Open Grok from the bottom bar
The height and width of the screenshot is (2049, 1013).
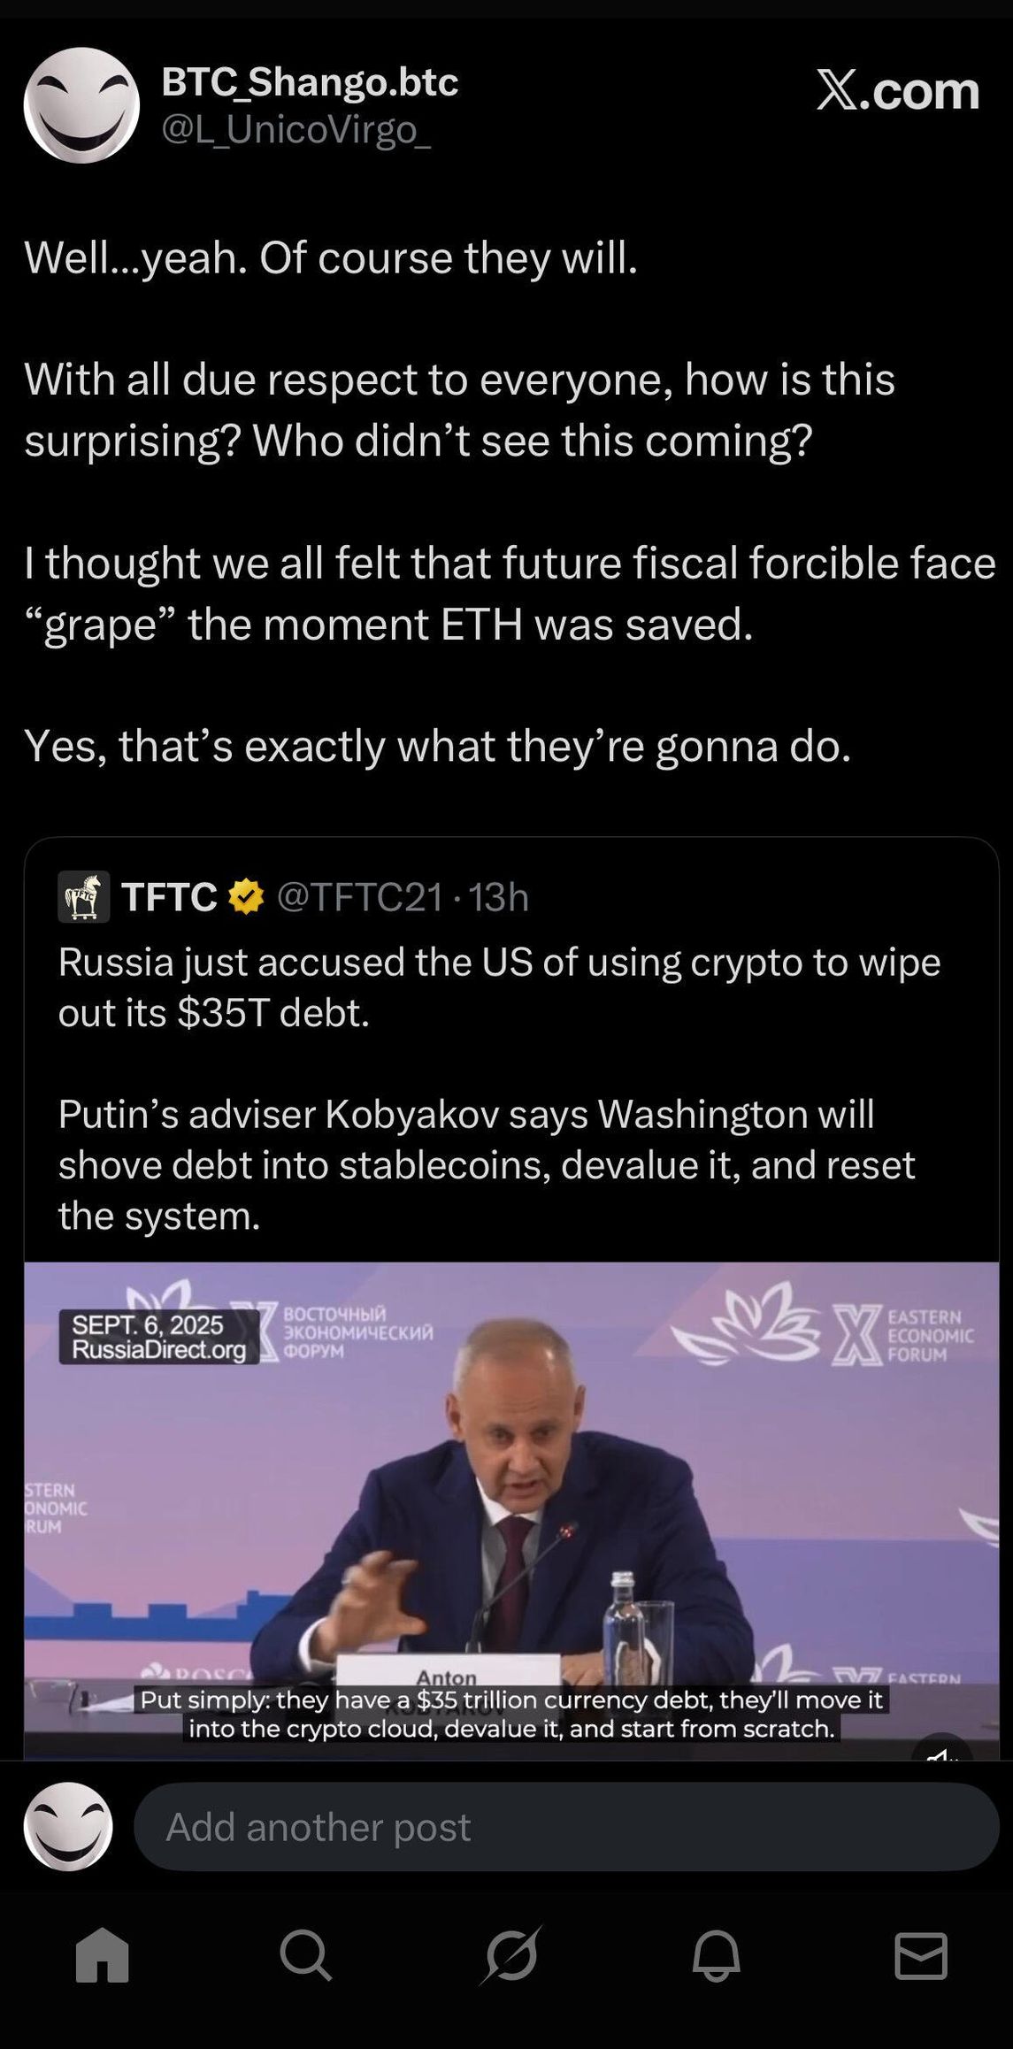coord(511,1954)
